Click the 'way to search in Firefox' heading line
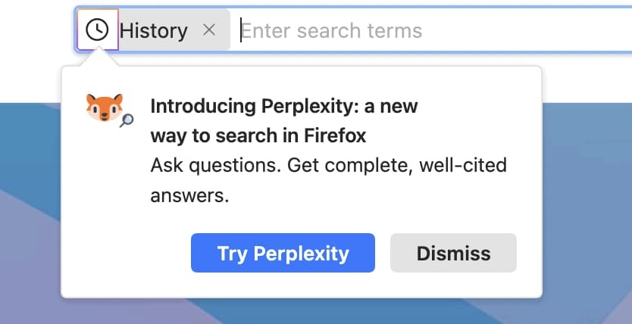The height and width of the screenshot is (324, 632). 258,136
